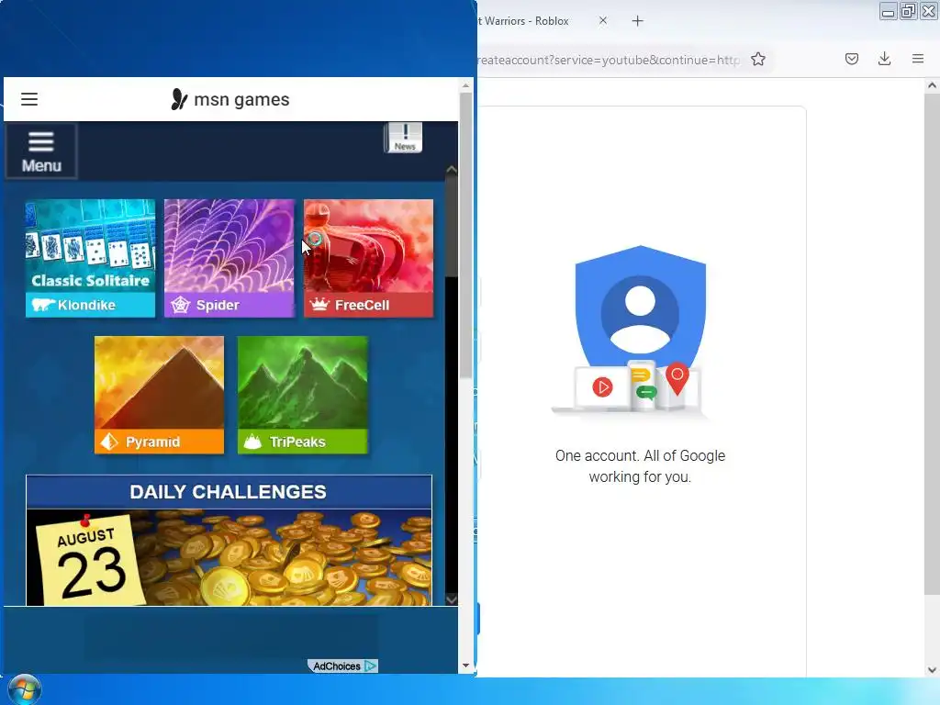Launch the Spider solitaire game
Screen dimensions: 940x705
229,258
